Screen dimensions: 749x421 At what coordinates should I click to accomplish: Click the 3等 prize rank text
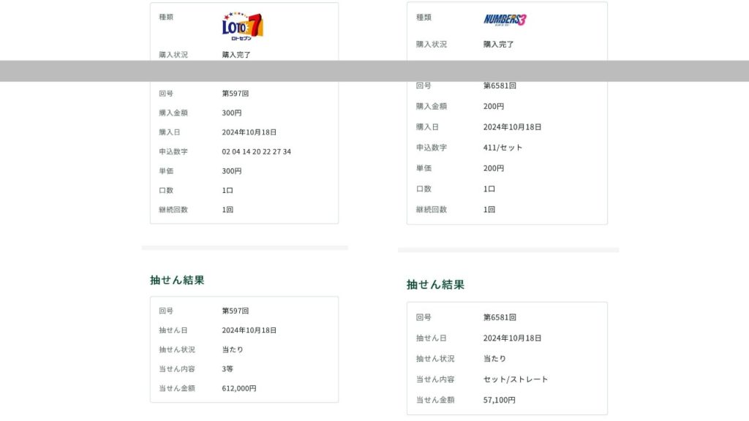coord(227,369)
